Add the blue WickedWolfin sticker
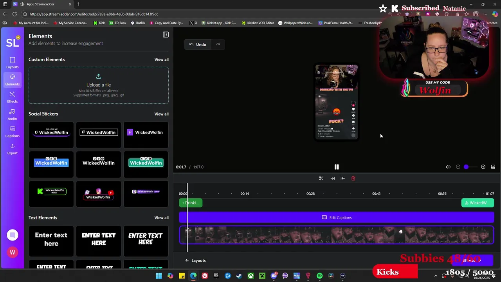 [51, 164]
